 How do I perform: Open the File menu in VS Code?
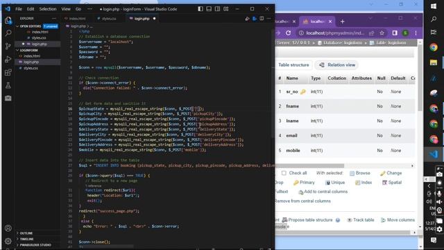tap(19, 9)
